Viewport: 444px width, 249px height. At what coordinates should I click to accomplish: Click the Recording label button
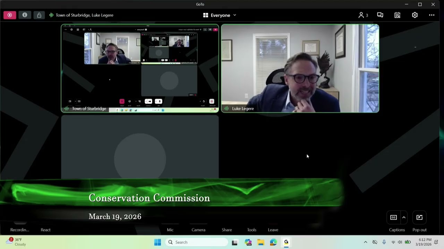pyautogui.click(x=19, y=230)
